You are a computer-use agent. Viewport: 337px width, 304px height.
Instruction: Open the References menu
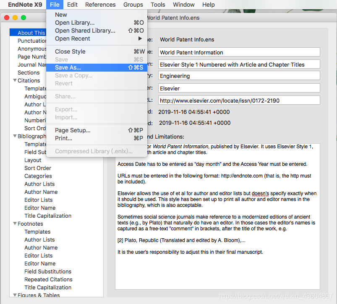click(x=100, y=5)
